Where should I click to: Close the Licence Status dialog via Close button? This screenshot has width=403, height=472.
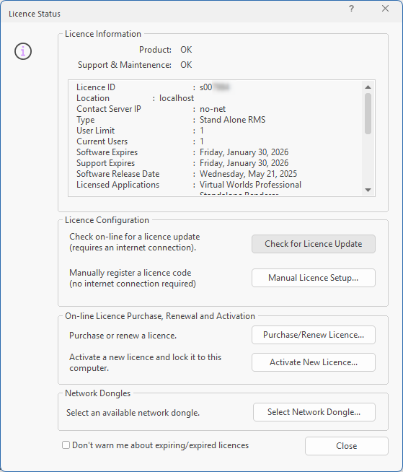(x=347, y=446)
